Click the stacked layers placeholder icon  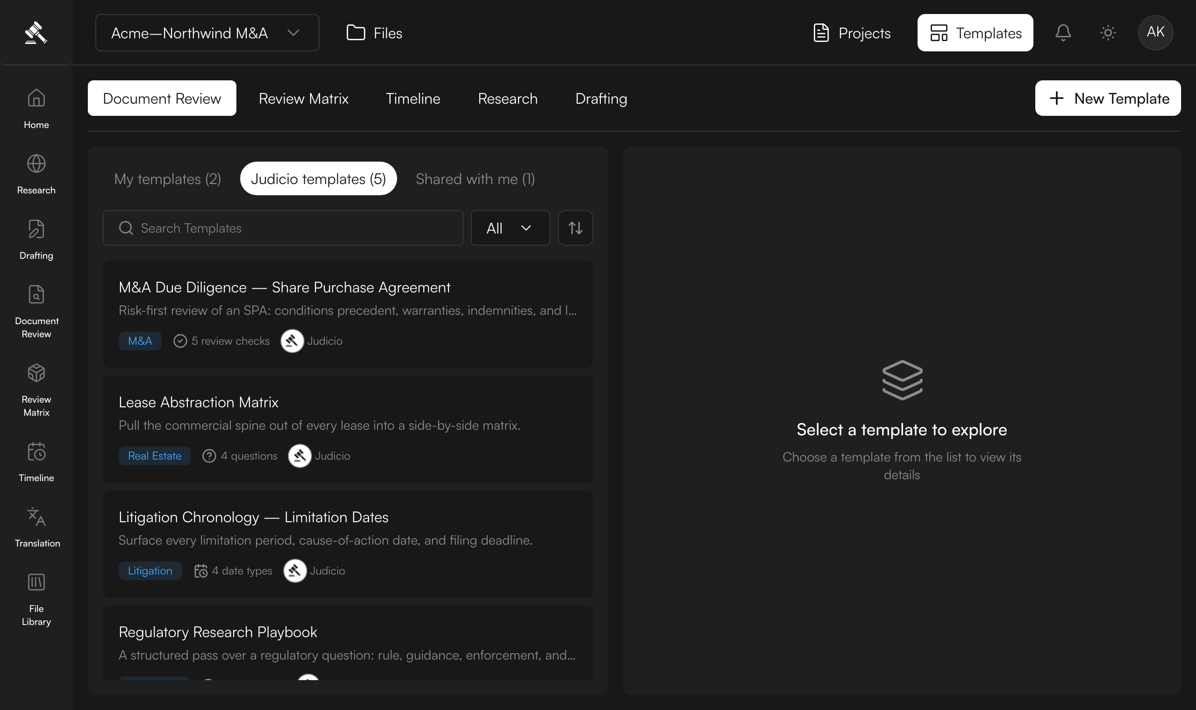click(x=902, y=380)
